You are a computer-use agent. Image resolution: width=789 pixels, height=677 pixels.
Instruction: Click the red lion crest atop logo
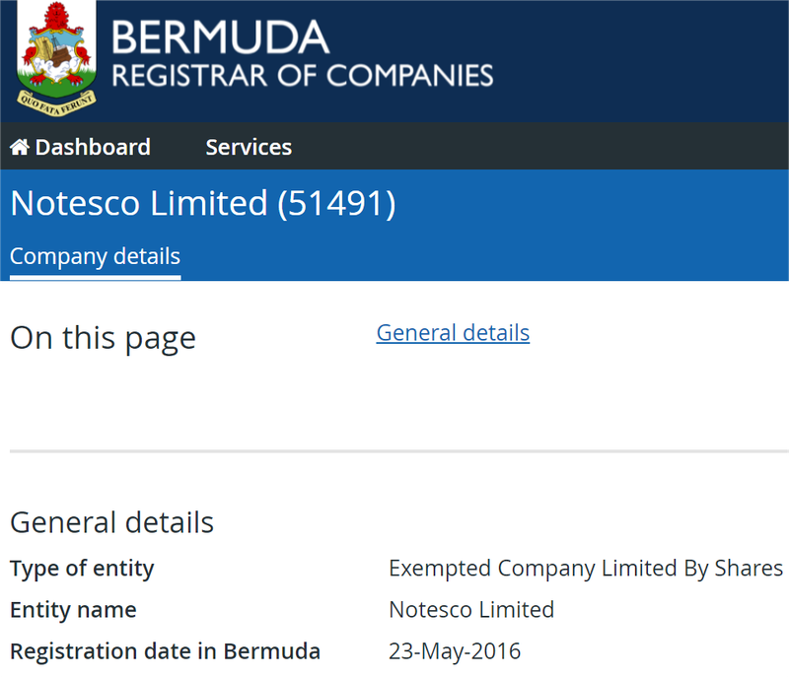pyautogui.click(x=56, y=17)
